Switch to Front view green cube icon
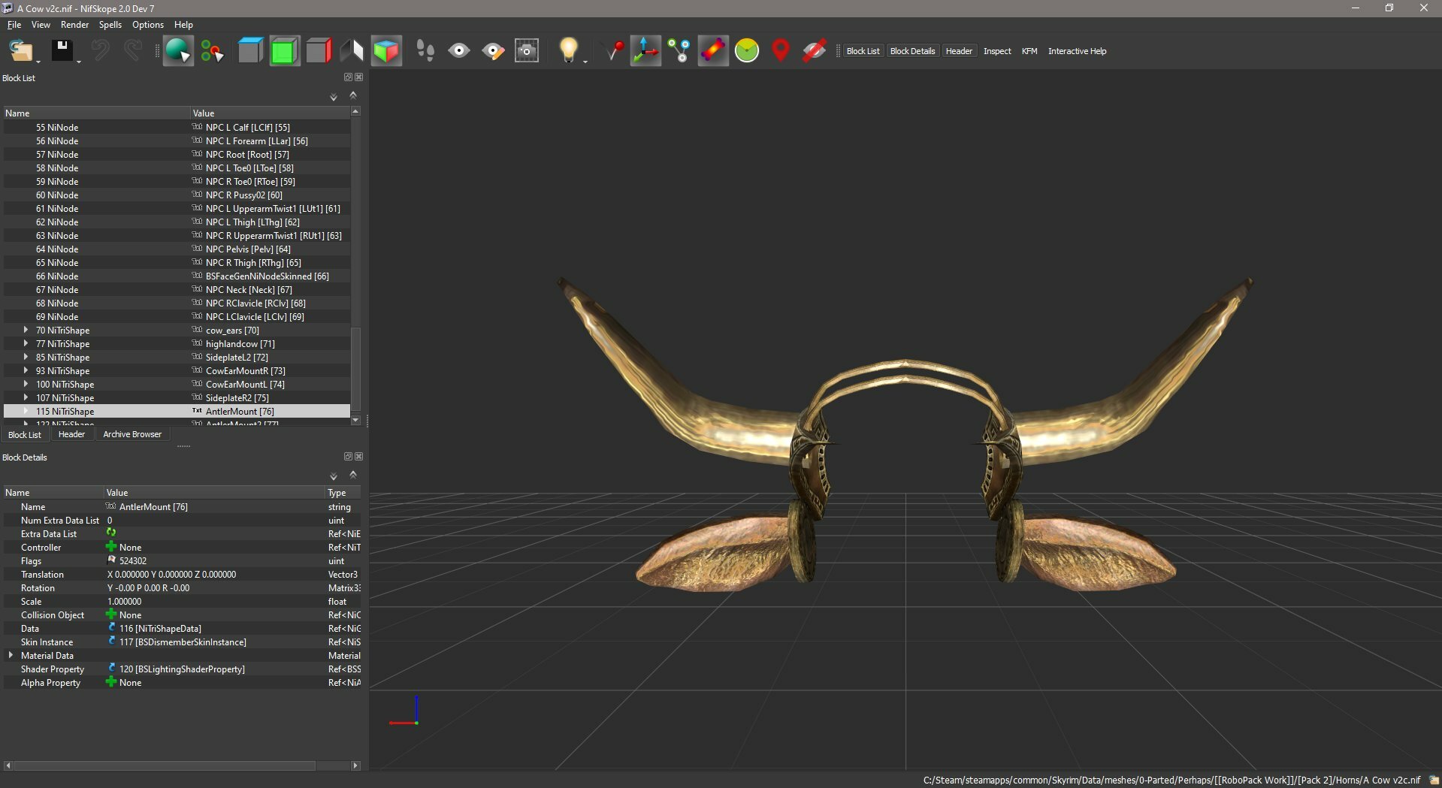Viewport: 1442px width, 788px height. point(284,51)
